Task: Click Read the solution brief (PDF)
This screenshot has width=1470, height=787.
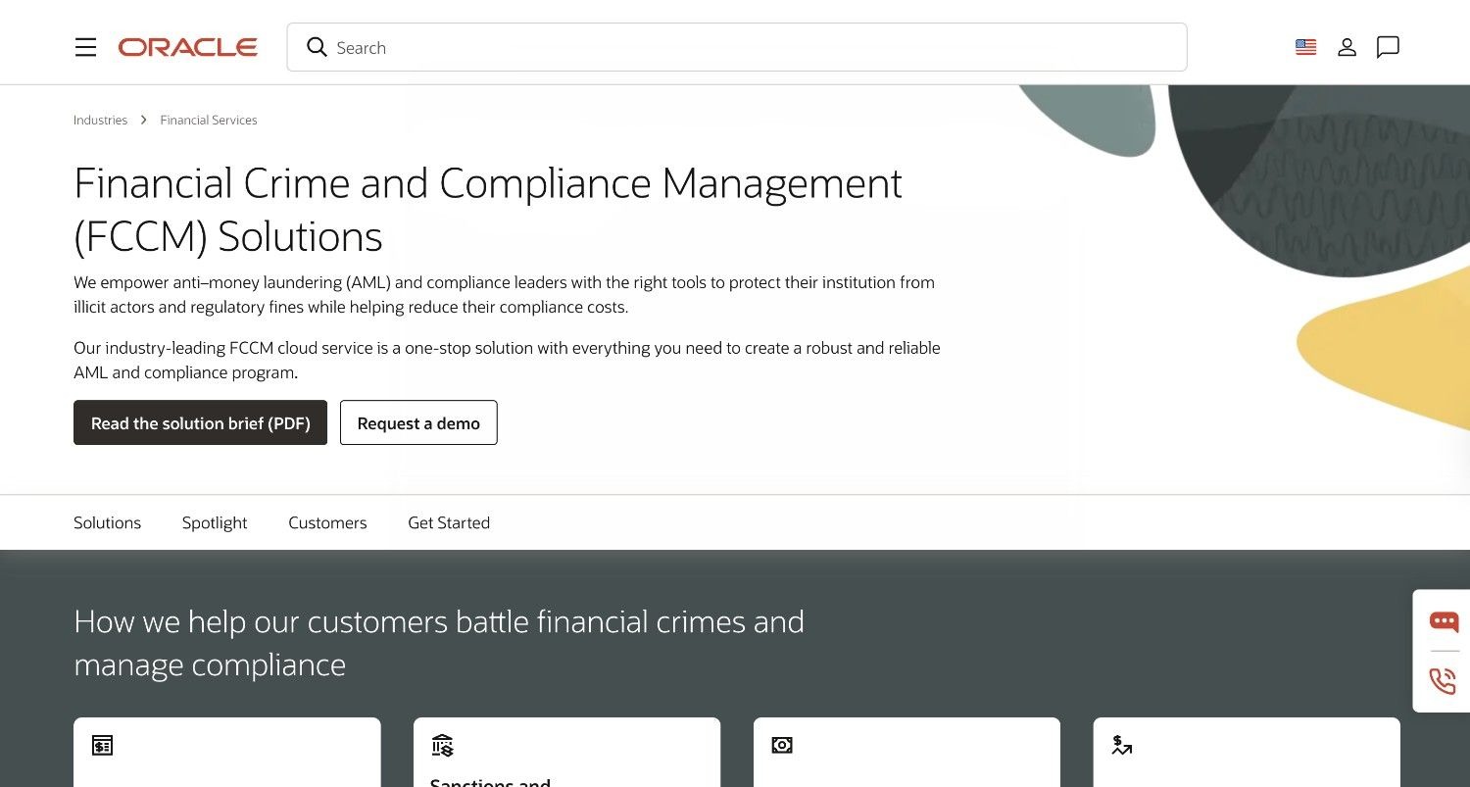Action: (200, 422)
